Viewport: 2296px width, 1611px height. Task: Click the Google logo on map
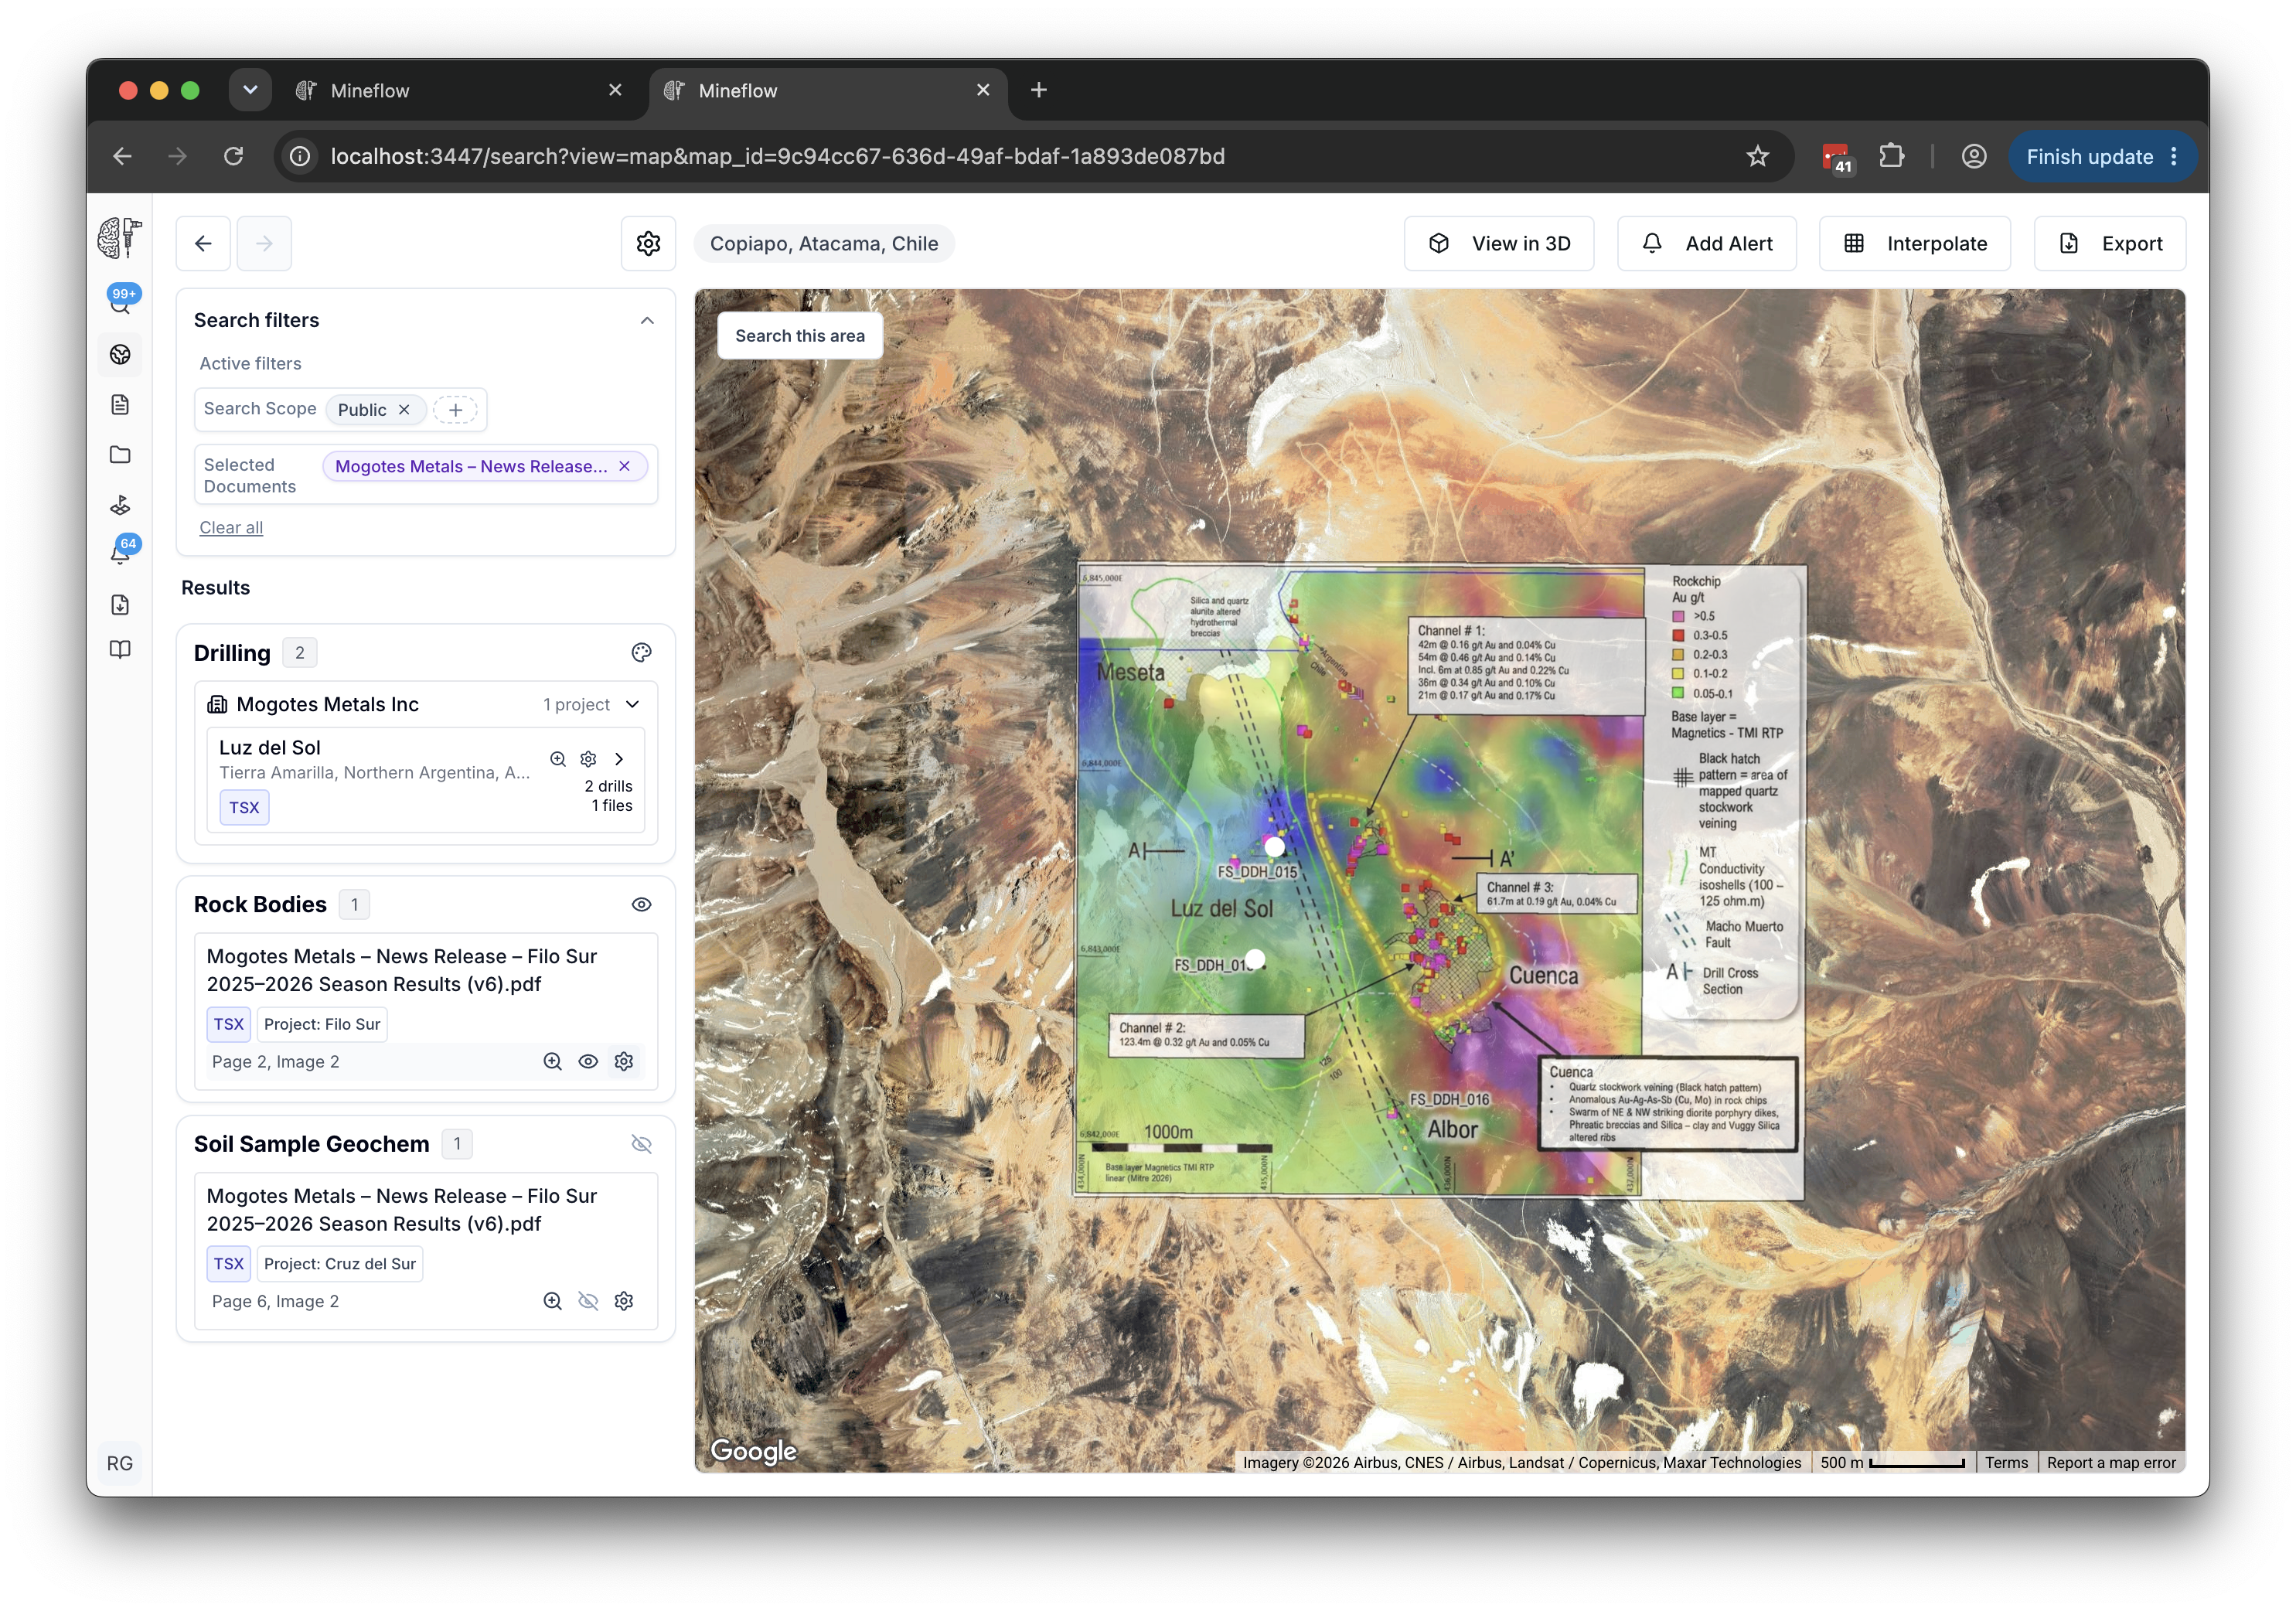click(x=753, y=1451)
